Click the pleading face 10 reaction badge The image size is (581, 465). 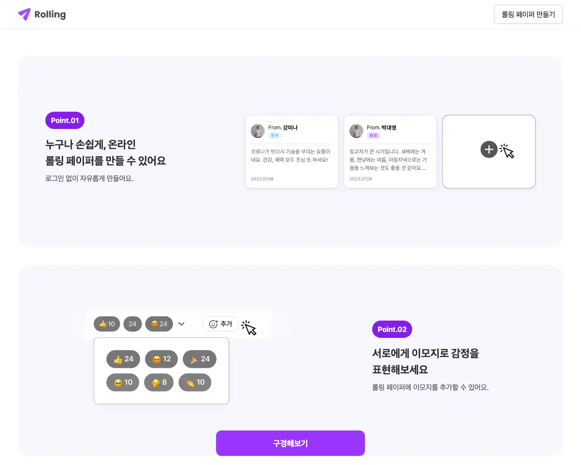(x=123, y=382)
